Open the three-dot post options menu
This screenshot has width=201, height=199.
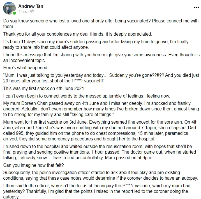coord(196,8)
